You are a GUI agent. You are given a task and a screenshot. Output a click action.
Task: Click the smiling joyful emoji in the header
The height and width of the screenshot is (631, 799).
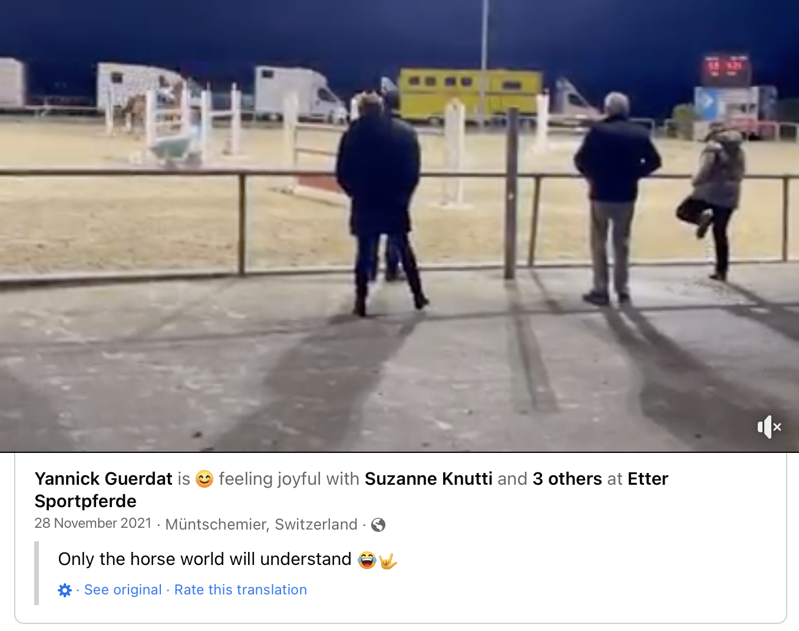click(x=204, y=479)
